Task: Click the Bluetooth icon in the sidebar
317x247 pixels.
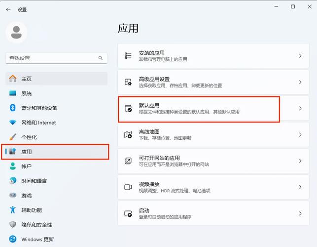Action: [x=13, y=108]
